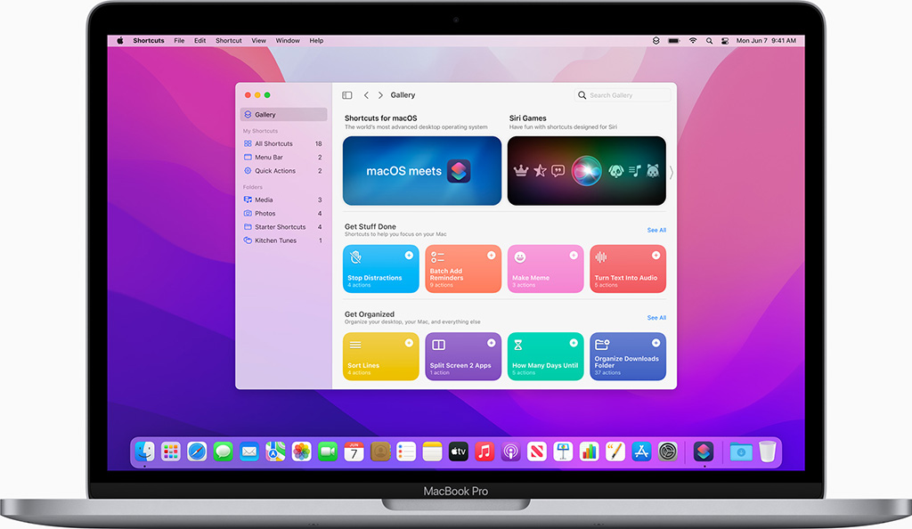The width and height of the screenshot is (912, 529).
Task: Open Control Center in menu bar
Action: 725,41
